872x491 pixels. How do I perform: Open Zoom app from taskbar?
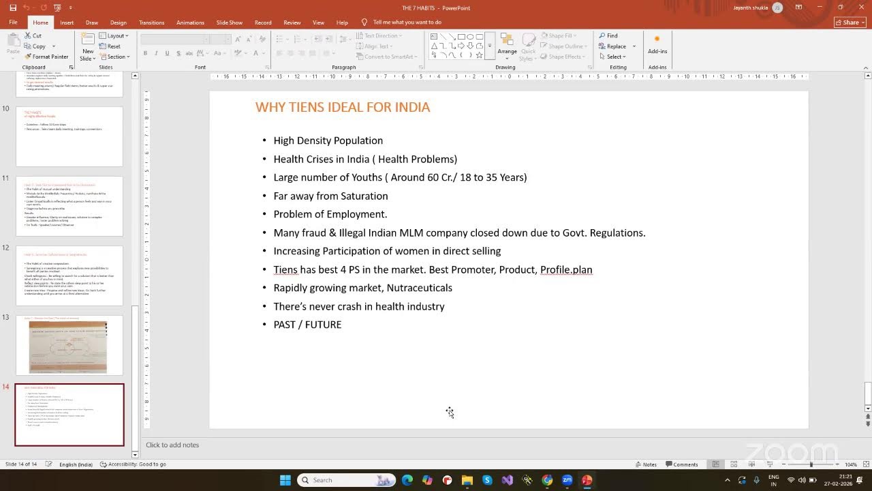[x=567, y=480]
